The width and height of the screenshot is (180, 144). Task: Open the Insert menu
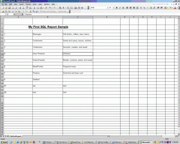[22, 4]
